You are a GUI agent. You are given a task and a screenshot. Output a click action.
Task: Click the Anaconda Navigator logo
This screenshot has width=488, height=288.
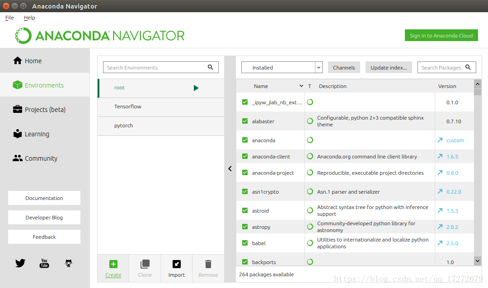99,36
